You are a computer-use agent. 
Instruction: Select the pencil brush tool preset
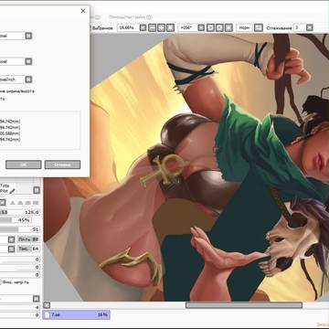12,191
